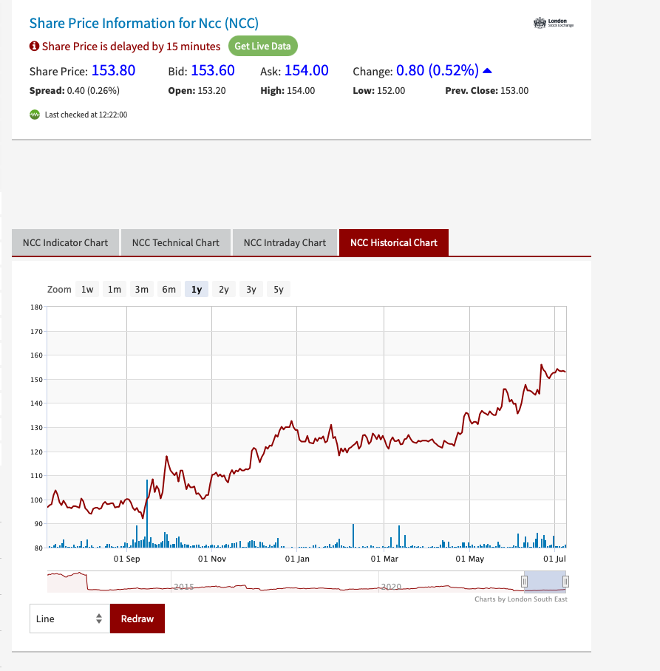Set chart zoom to 2y
Screen dimensions: 660x671
(224, 289)
